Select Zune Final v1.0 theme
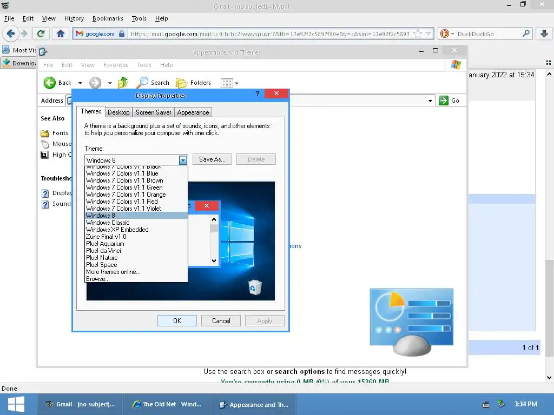554x415 pixels. [136, 237]
